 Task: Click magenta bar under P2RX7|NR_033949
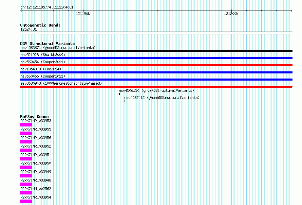point(26,176)
